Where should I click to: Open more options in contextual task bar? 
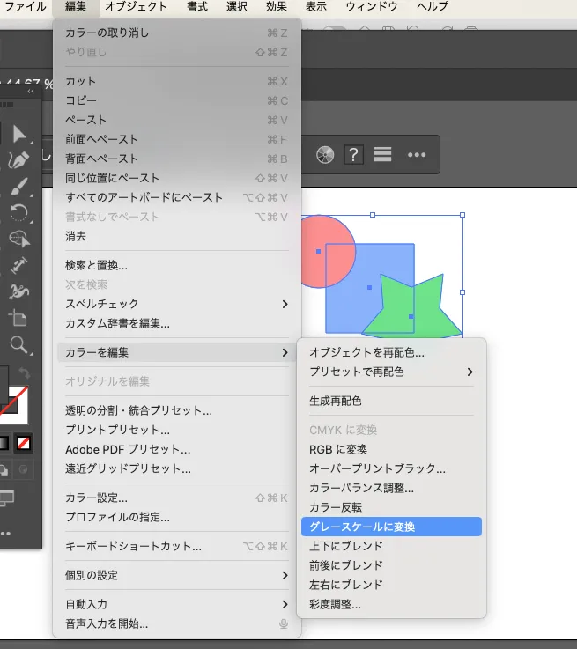[417, 155]
